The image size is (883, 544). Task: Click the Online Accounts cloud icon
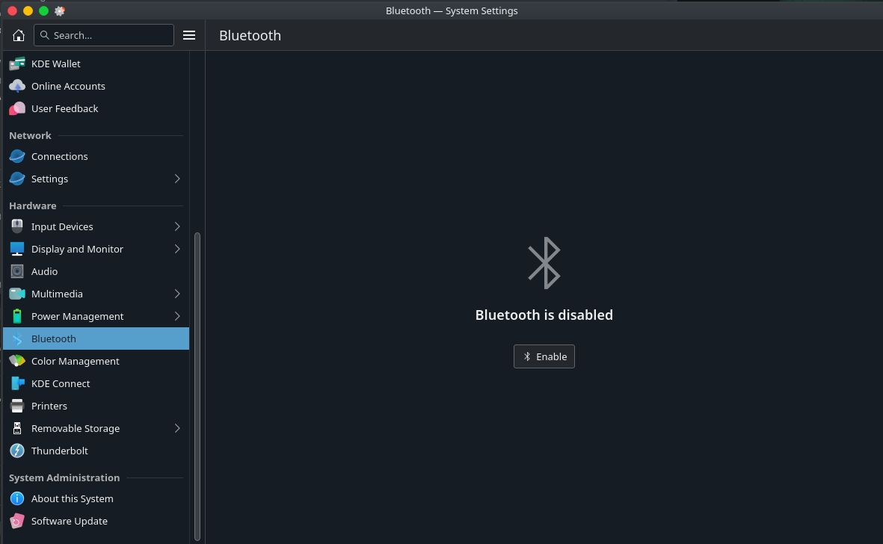(x=17, y=86)
